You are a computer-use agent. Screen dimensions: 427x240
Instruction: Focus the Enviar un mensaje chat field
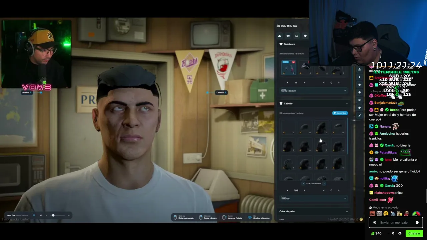[396, 222]
